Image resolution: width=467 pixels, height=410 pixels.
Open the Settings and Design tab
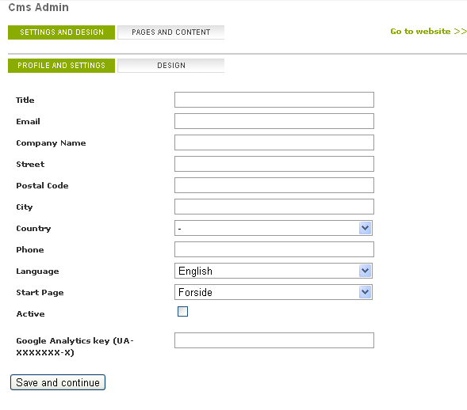[61, 32]
